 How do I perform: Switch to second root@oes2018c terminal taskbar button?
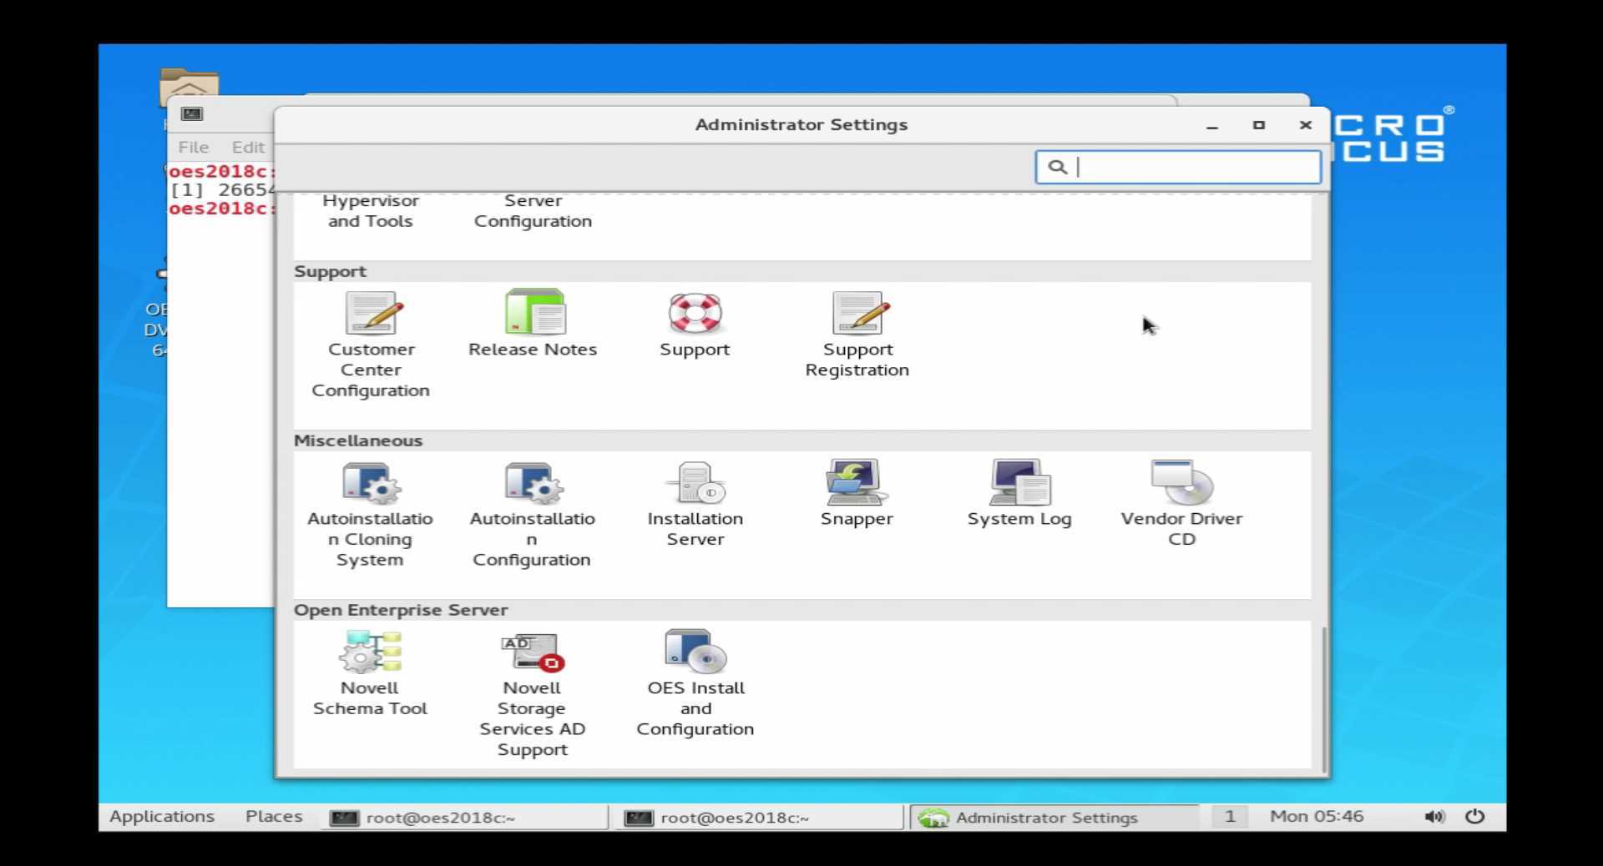tap(758, 818)
